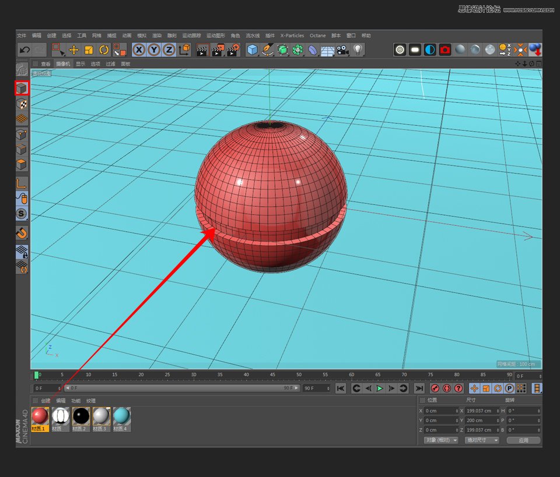The height and width of the screenshot is (477, 560).
Task: Toggle the Y axis lock
Action: click(x=153, y=50)
